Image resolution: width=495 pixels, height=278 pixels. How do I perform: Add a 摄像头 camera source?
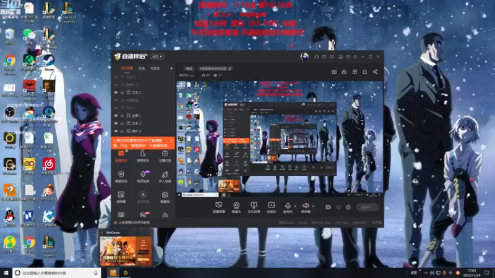(236, 208)
